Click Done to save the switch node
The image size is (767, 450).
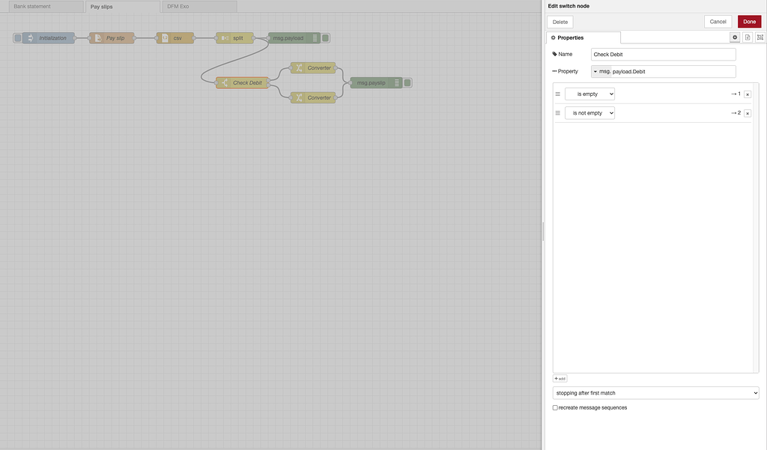coord(748,21)
